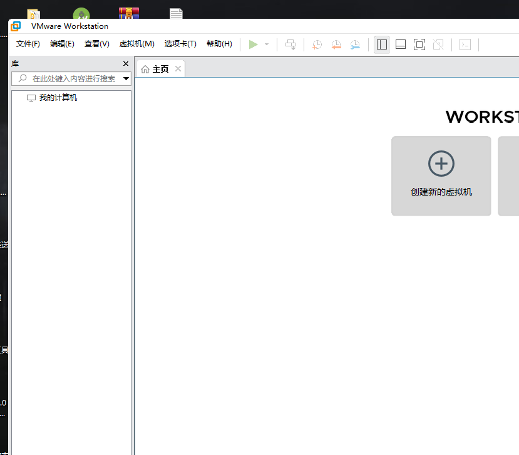Open the 选项卡(T) menu
Viewport: 519px width, 455px height.
(180, 44)
